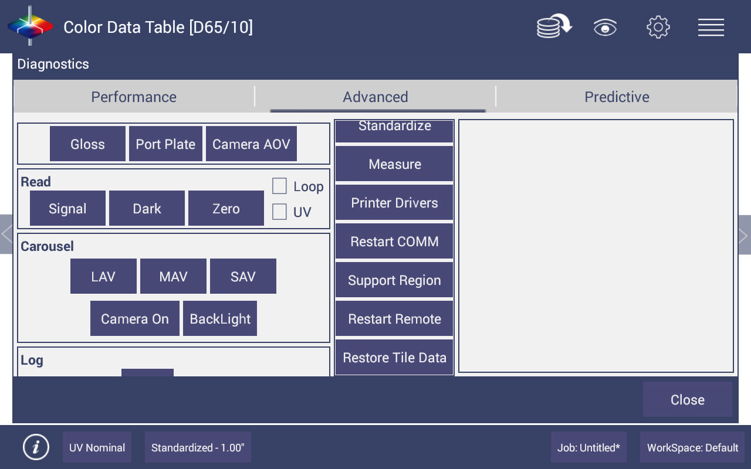The width and height of the screenshot is (751, 469).
Task: Click the Log section label
Action: pos(32,360)
